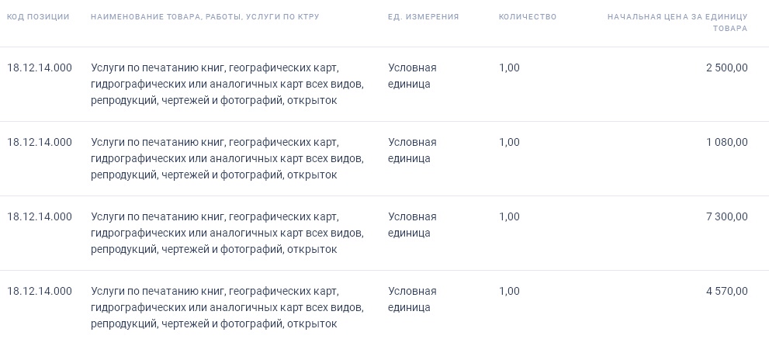
Task: Click the "Наименование товара, работы, услуги" column header
Action: point(205,17)
